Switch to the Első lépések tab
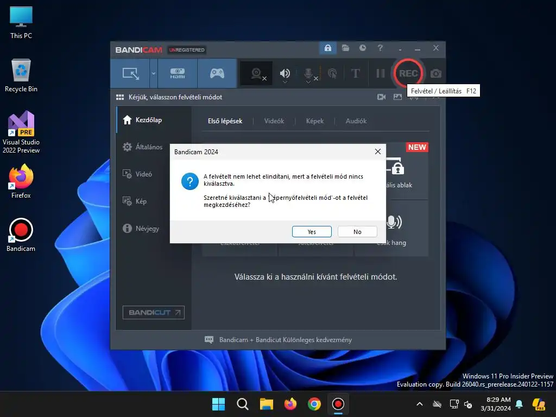This screenshot has width=556, height=417. tap(225, 121)
